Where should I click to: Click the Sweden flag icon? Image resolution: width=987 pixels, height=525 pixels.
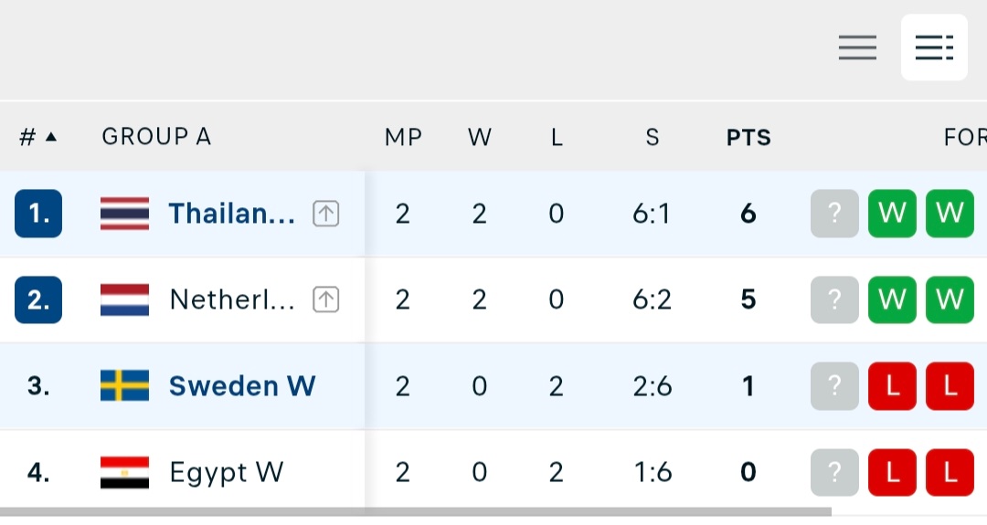click(x=124, y=385)
